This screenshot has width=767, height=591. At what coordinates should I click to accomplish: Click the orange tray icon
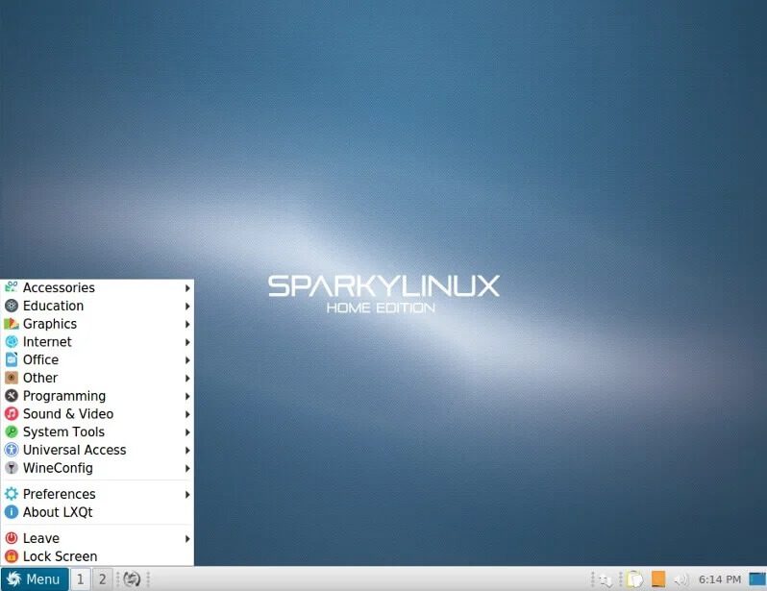click(658, 579)
